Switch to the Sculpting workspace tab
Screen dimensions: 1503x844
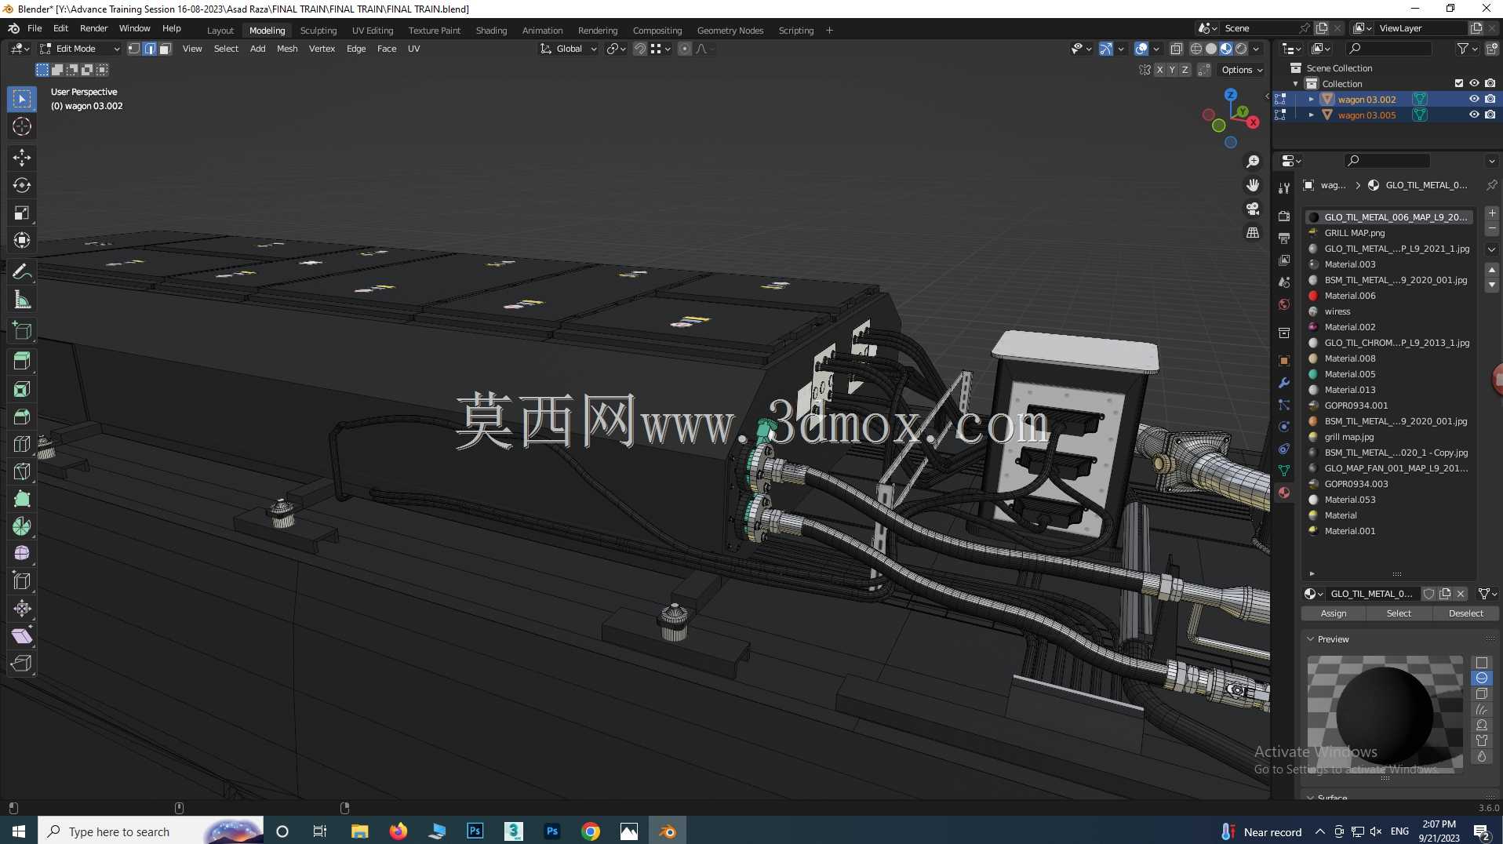point(318,31)
